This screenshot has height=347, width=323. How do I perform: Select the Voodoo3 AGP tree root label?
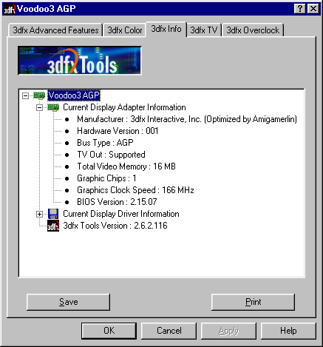tap(74, 95)
